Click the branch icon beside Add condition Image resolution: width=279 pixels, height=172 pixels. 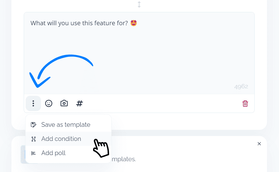pyautogui.click(x=34, y=139)
